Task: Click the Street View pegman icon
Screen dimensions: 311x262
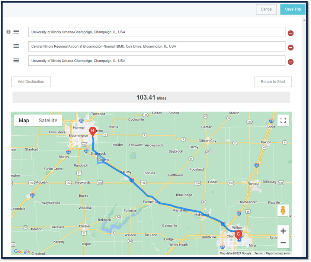Action: click(x=283, y=210)
